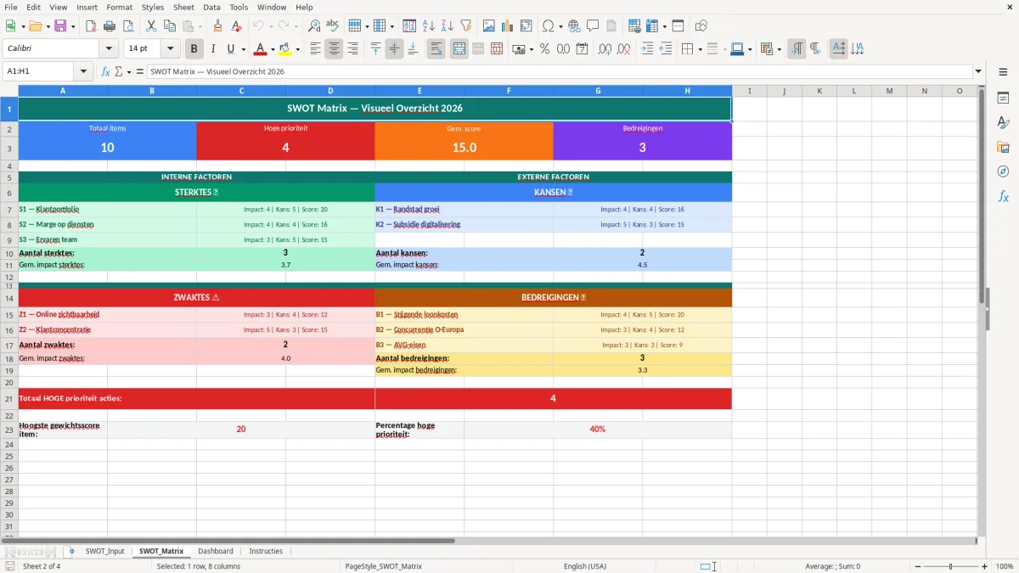Click the Function Wizard fx icon
The height and width of the screenshot is (573, 1019).
[106, 71]
